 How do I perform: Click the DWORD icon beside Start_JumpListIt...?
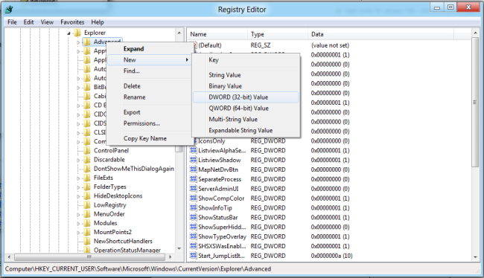tap(194, 256)
